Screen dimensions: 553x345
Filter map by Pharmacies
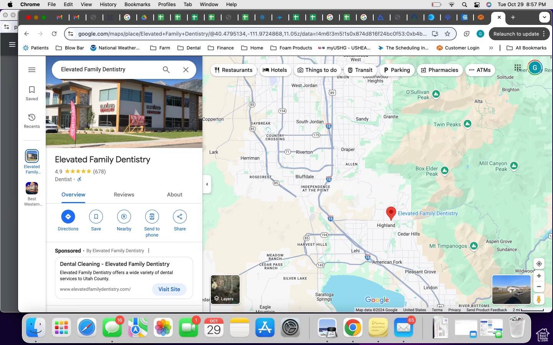(440, 70)
